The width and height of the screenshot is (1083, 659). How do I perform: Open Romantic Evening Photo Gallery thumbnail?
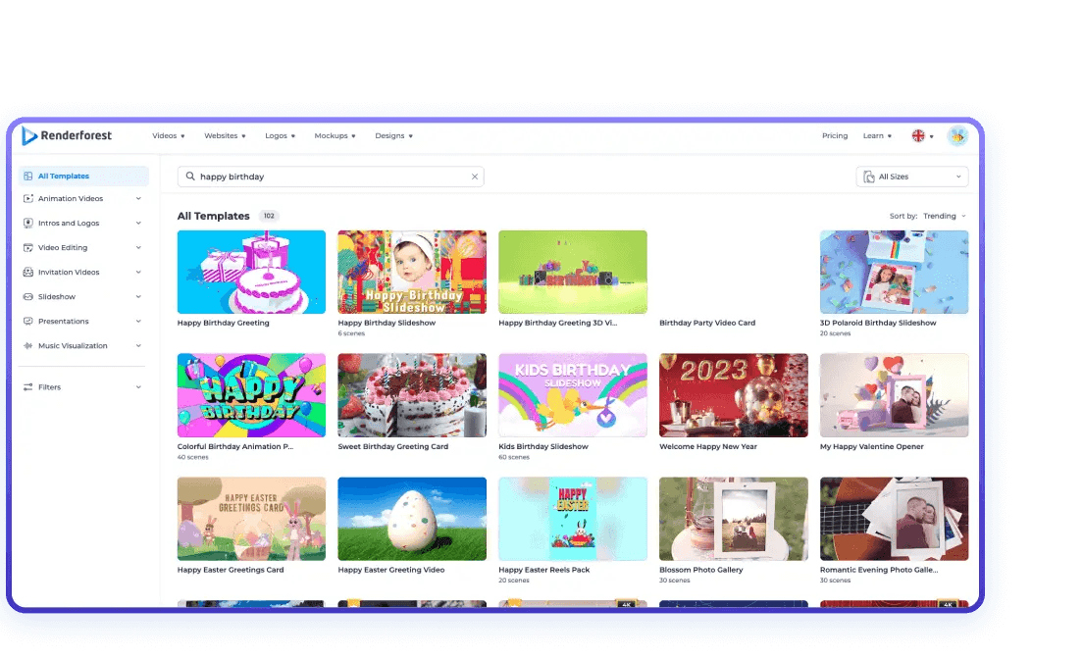pyautogui.click(x=894, y=519)
